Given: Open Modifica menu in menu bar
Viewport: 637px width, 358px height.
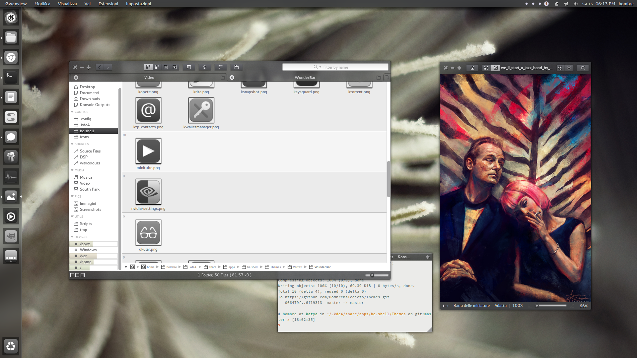Looking at the screenshot, I should click(42, 4).
